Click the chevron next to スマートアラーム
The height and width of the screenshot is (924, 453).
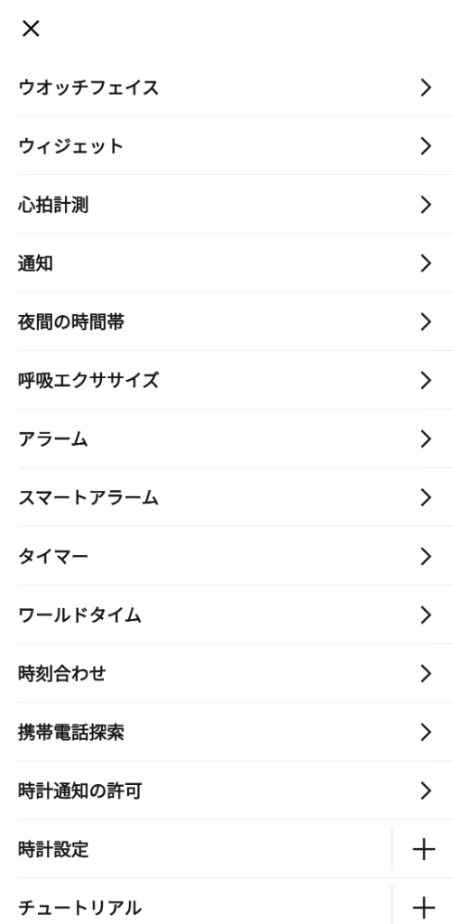pos(426,498)
